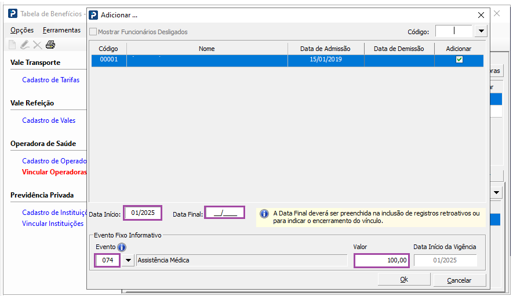Click the info icon next to Evento
Viewport: 513px width, 296px height.
[122, 247]
